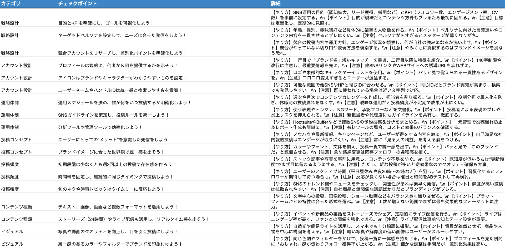Click コンテンツ種類 in the テキスト、画像、動画 row
The image size is (505, 247).
17,207
